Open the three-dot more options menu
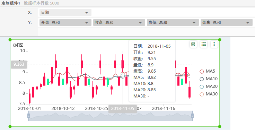Screen dimensions: 255x130 214,44
